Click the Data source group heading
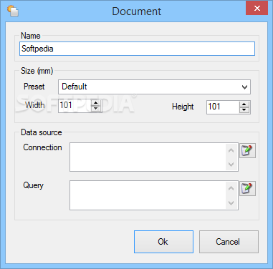 point(42,132)
